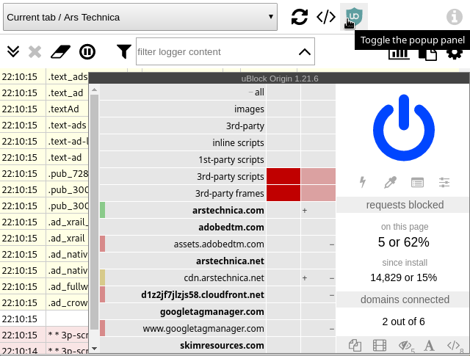Enter element picker mode eyedropper icon
This screenshot has height=356, width=470.
[390, 182]
